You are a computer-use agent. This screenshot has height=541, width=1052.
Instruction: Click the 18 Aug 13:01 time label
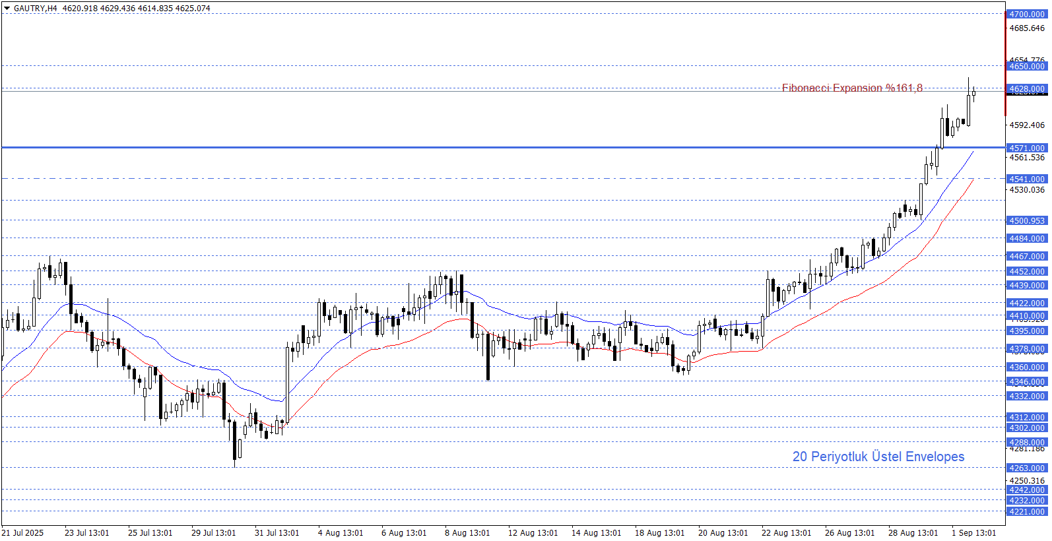tap(660, 533)
